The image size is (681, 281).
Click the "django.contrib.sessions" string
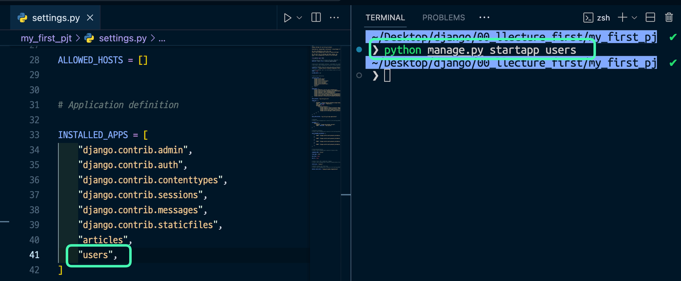click(141, 195)
